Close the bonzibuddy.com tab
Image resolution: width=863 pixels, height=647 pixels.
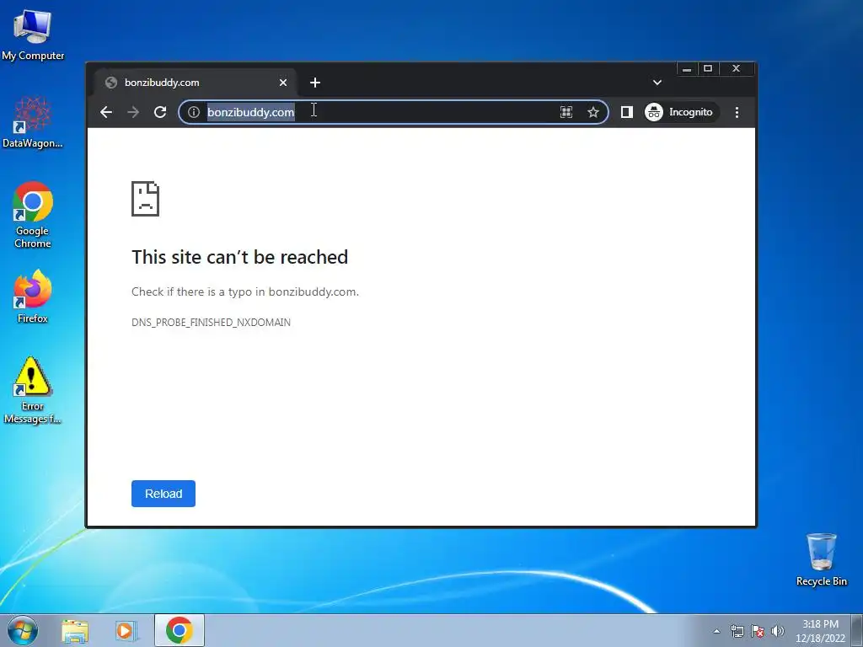(283, 83)
